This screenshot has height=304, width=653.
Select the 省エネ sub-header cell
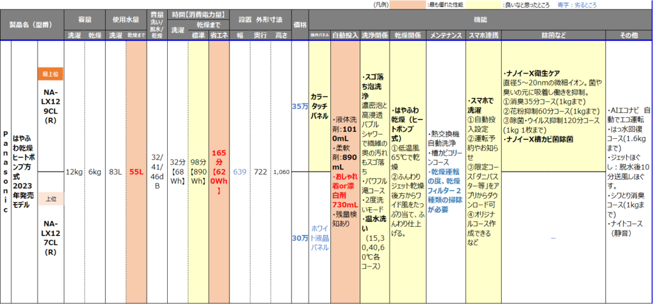pos(218,34)
